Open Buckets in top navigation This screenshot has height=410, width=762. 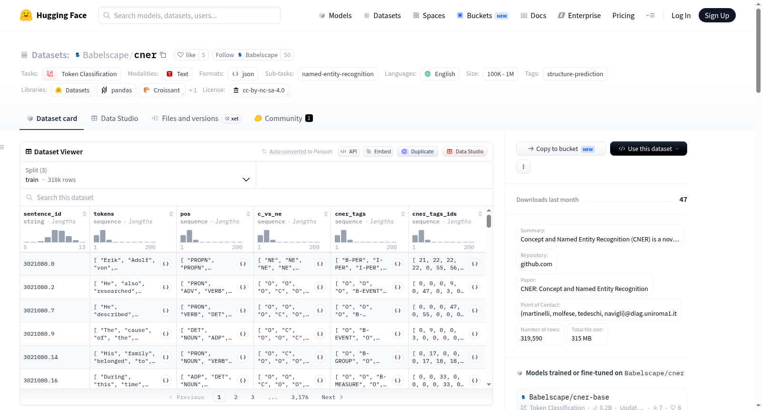coord(482,15)
